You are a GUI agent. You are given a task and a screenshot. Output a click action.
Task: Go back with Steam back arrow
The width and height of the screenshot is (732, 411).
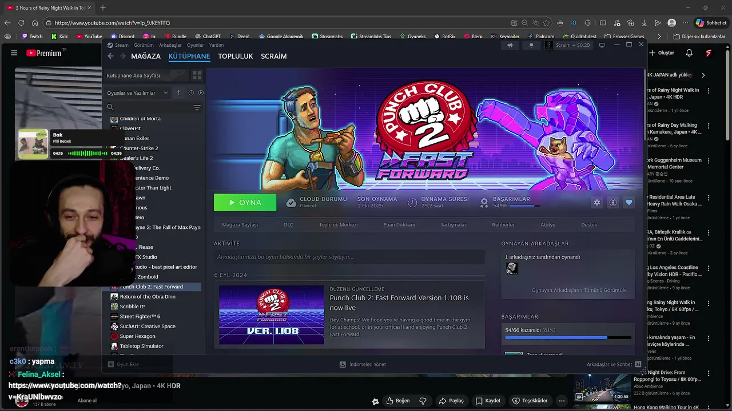110,57
